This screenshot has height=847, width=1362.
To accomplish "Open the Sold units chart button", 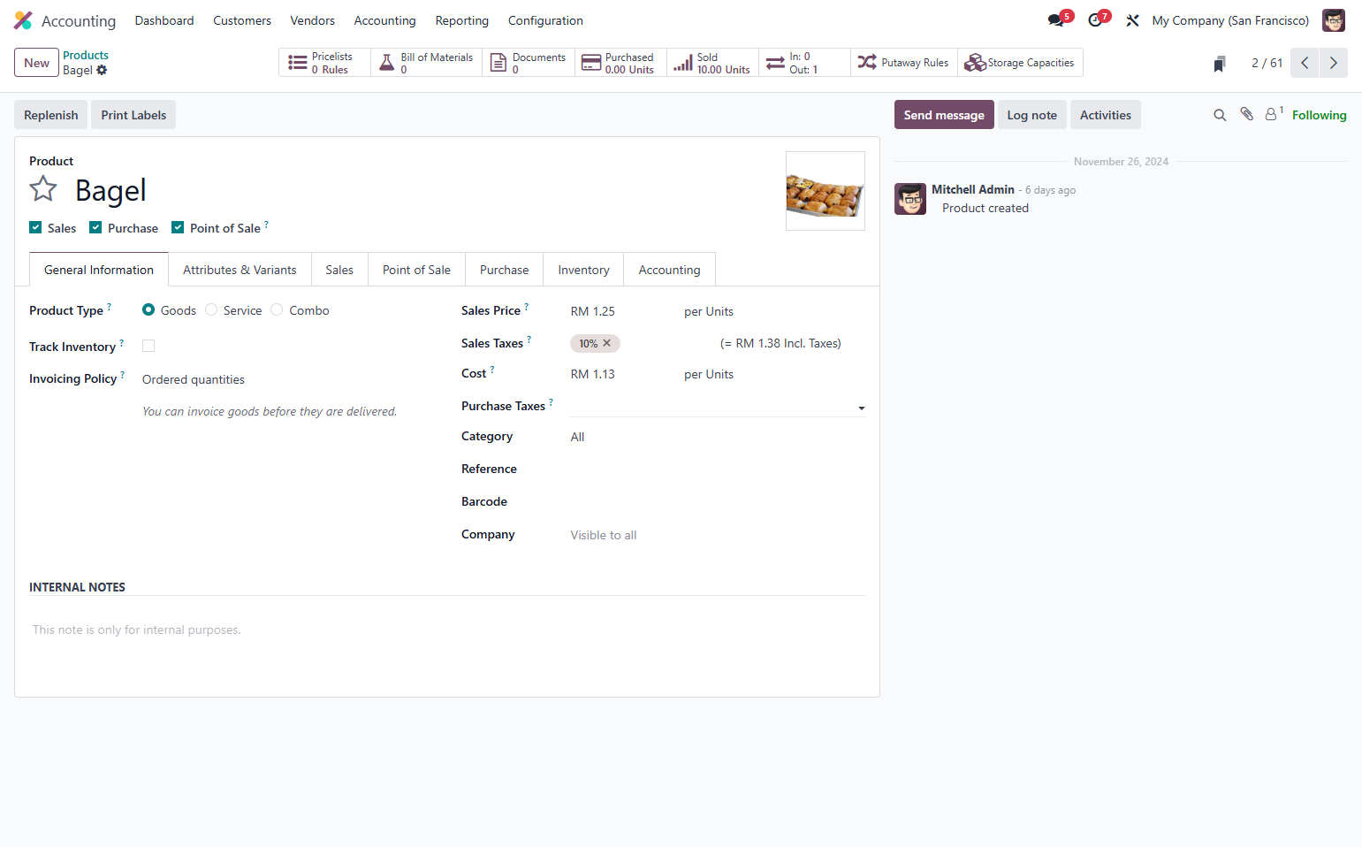I will point(712,63).
